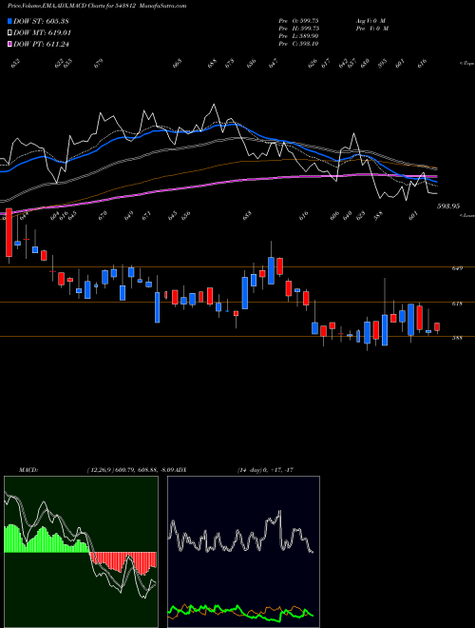This screenshot has height=628, width=475.
Task: Click inside the ADX indicator panel
Action: 243,552
